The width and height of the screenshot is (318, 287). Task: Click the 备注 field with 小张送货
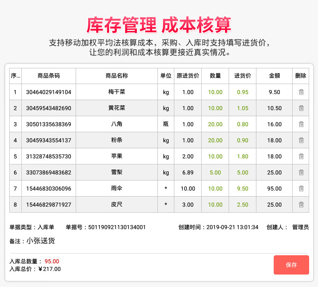[x=41, y=241]
